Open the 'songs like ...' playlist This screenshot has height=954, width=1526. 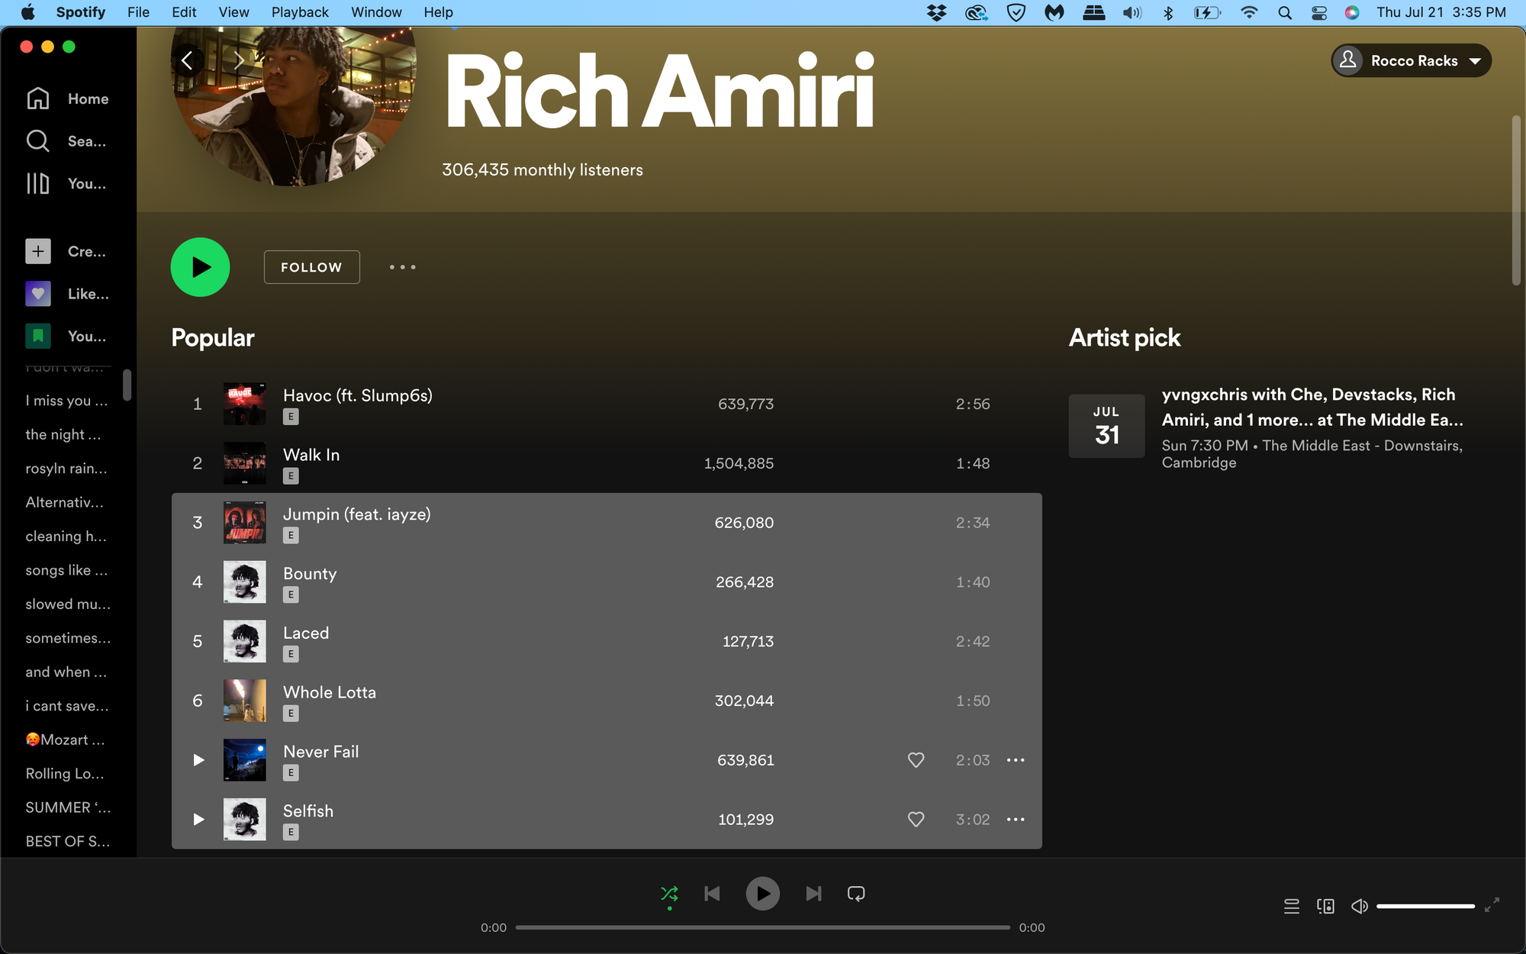point(66,570)
